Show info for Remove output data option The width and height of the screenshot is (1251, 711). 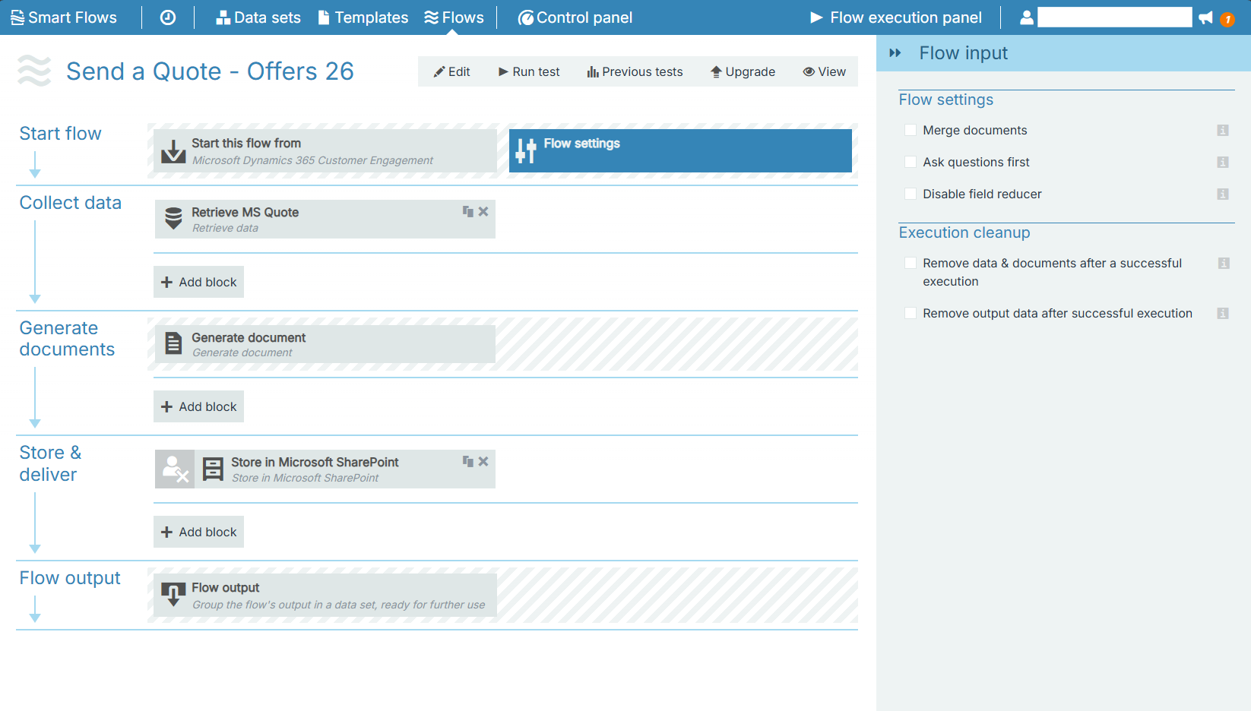(1223, 314)
